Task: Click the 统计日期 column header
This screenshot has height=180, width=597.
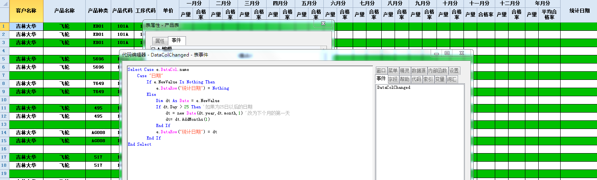Action: click(x=579, y=11)
